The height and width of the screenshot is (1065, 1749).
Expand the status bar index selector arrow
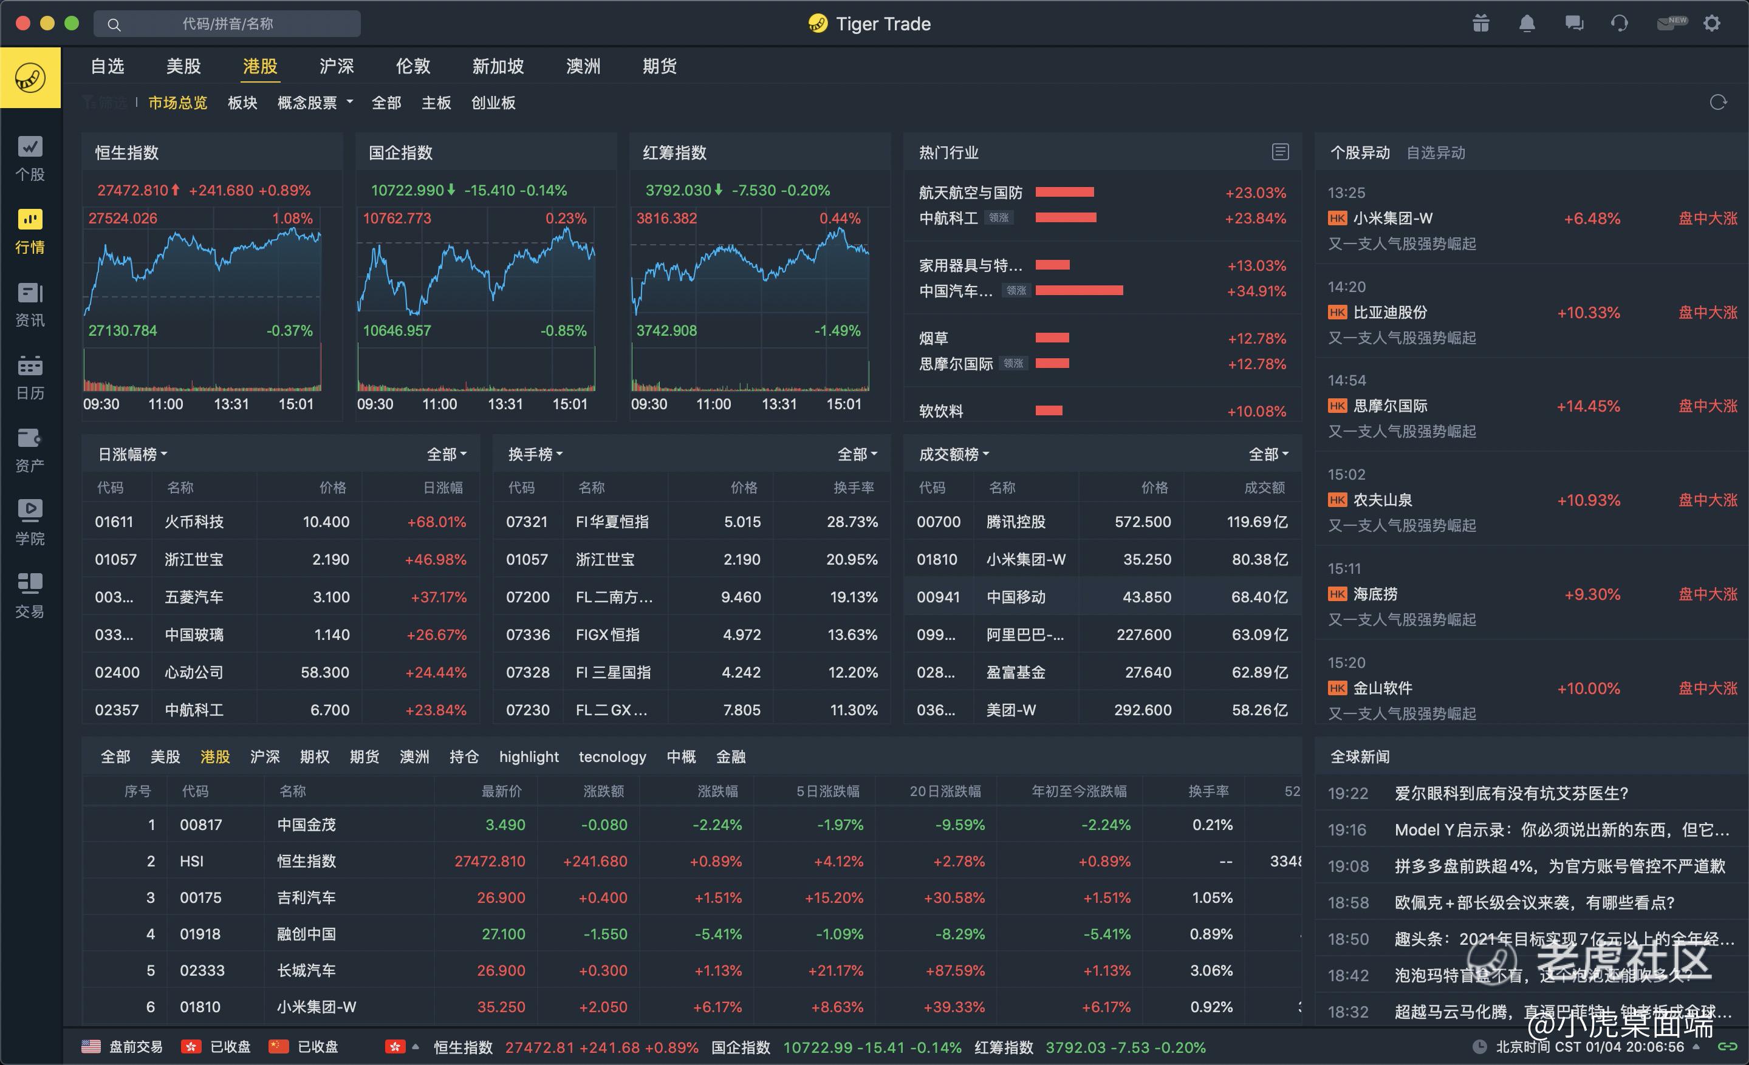[416, 1047]
